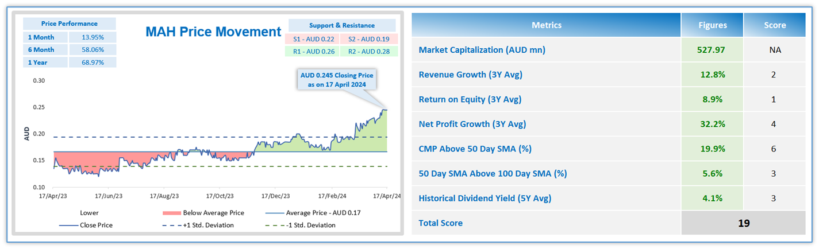Click the MAH Price Movement chart title
The image size is (819, 249).
tap(213, 32)
